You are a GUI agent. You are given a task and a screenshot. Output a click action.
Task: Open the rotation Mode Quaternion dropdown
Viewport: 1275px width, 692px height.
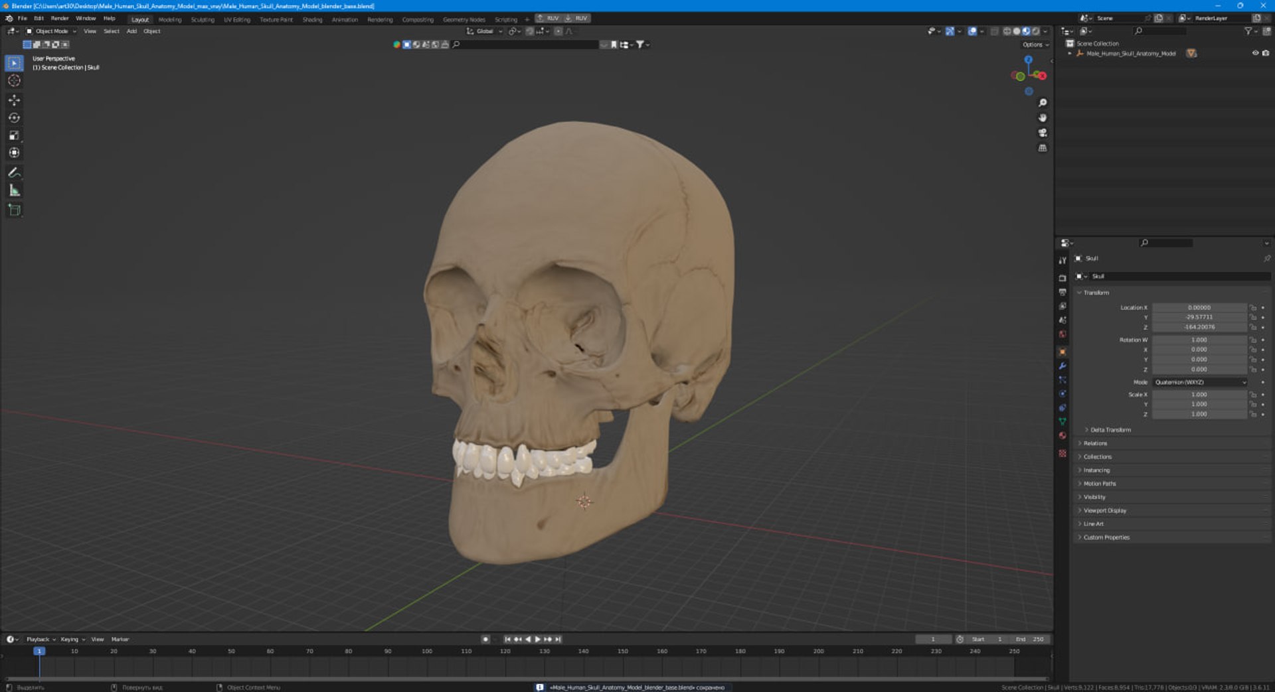click(1200, 382)
